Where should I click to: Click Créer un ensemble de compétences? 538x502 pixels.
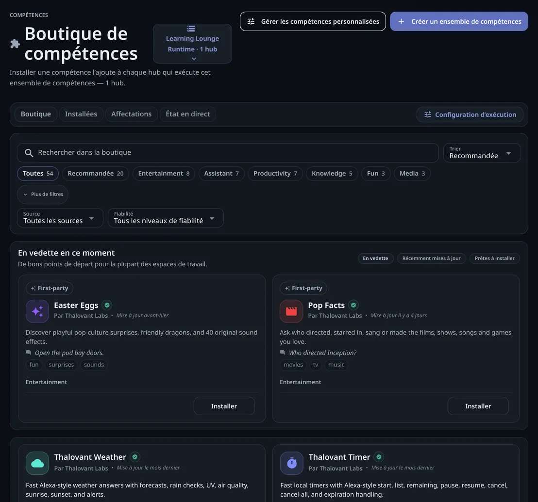pos(459,22)
